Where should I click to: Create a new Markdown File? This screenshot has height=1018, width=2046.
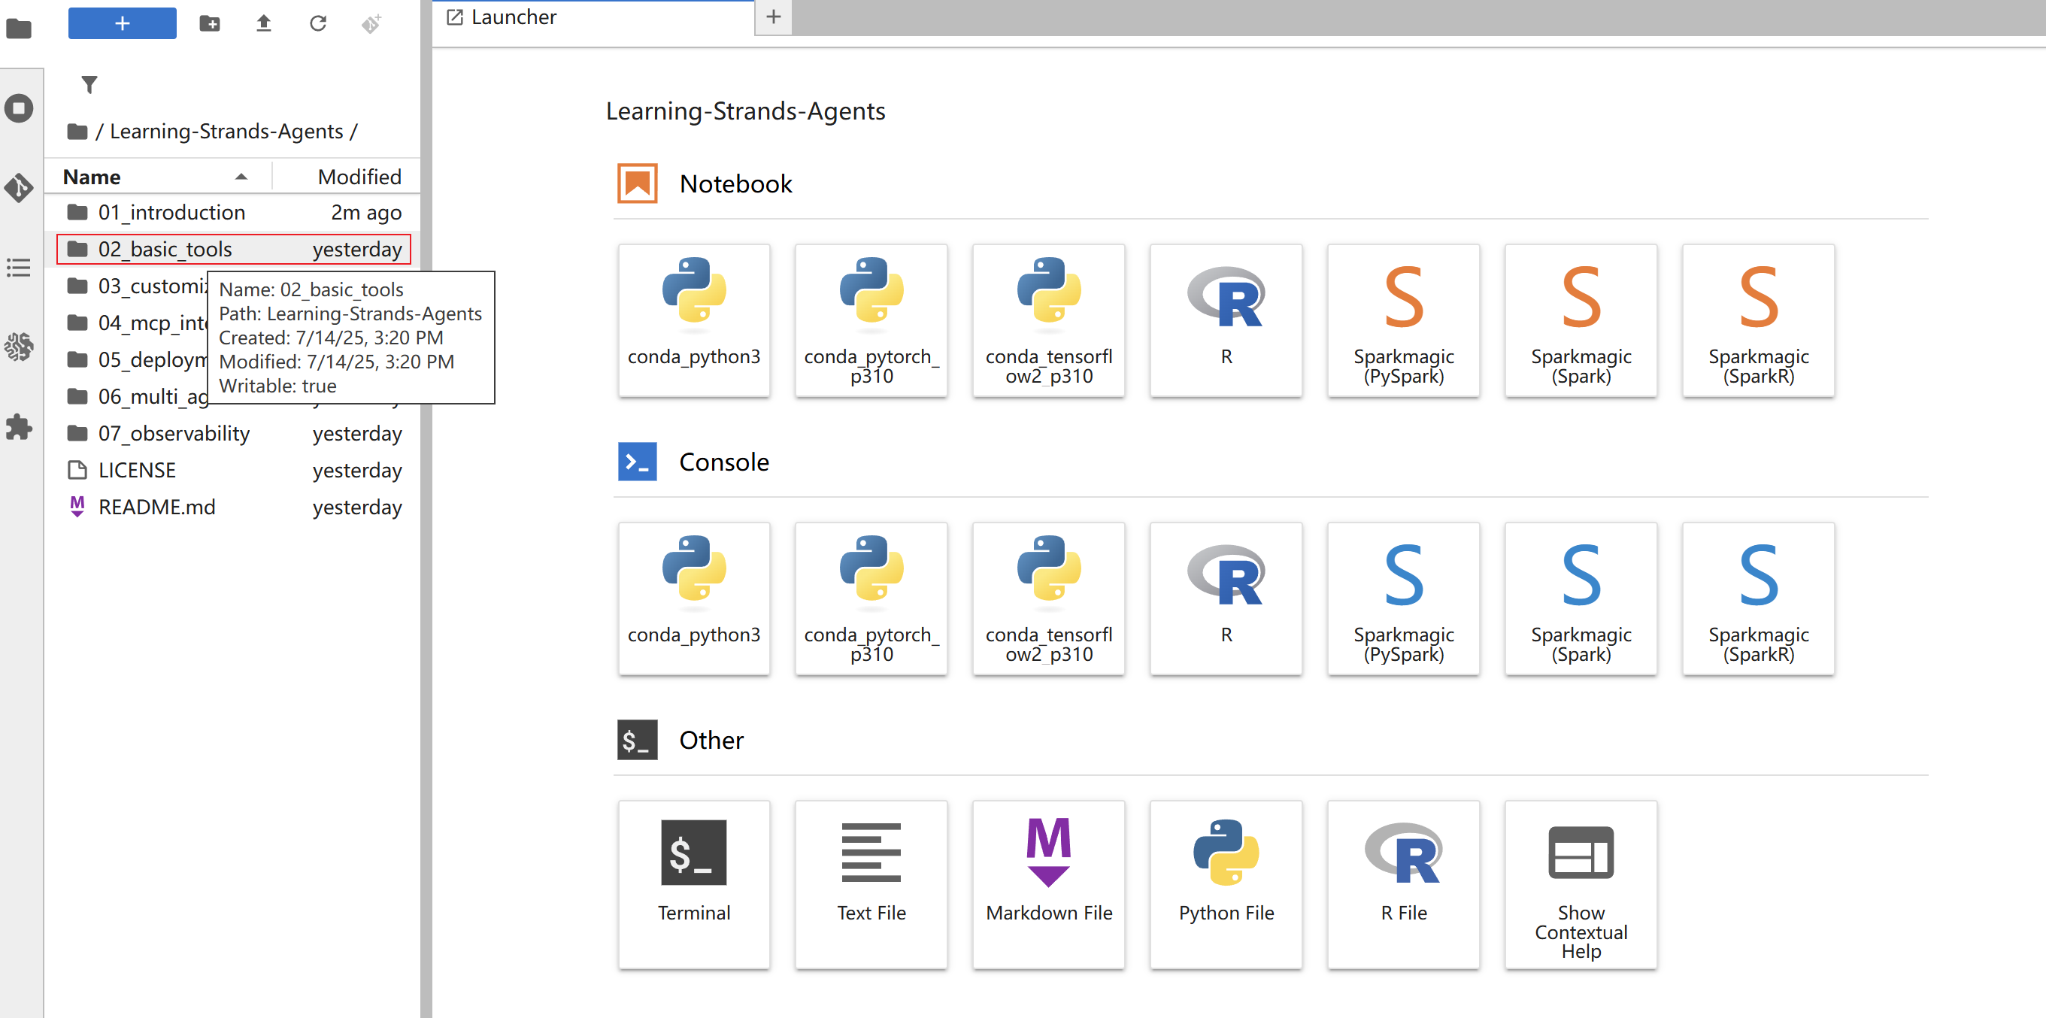point(1048,884)
